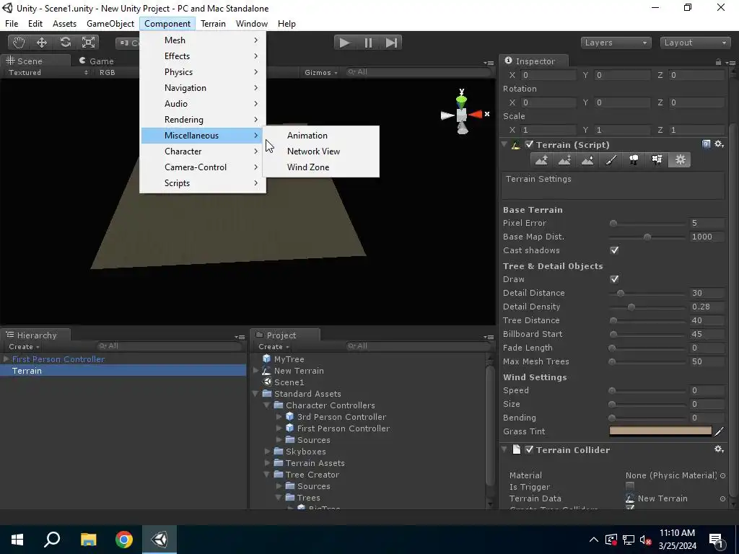This screenshot has width=739, height=554.
Task: Click the scene orientation gizmo
Action: tap(463, 113)
